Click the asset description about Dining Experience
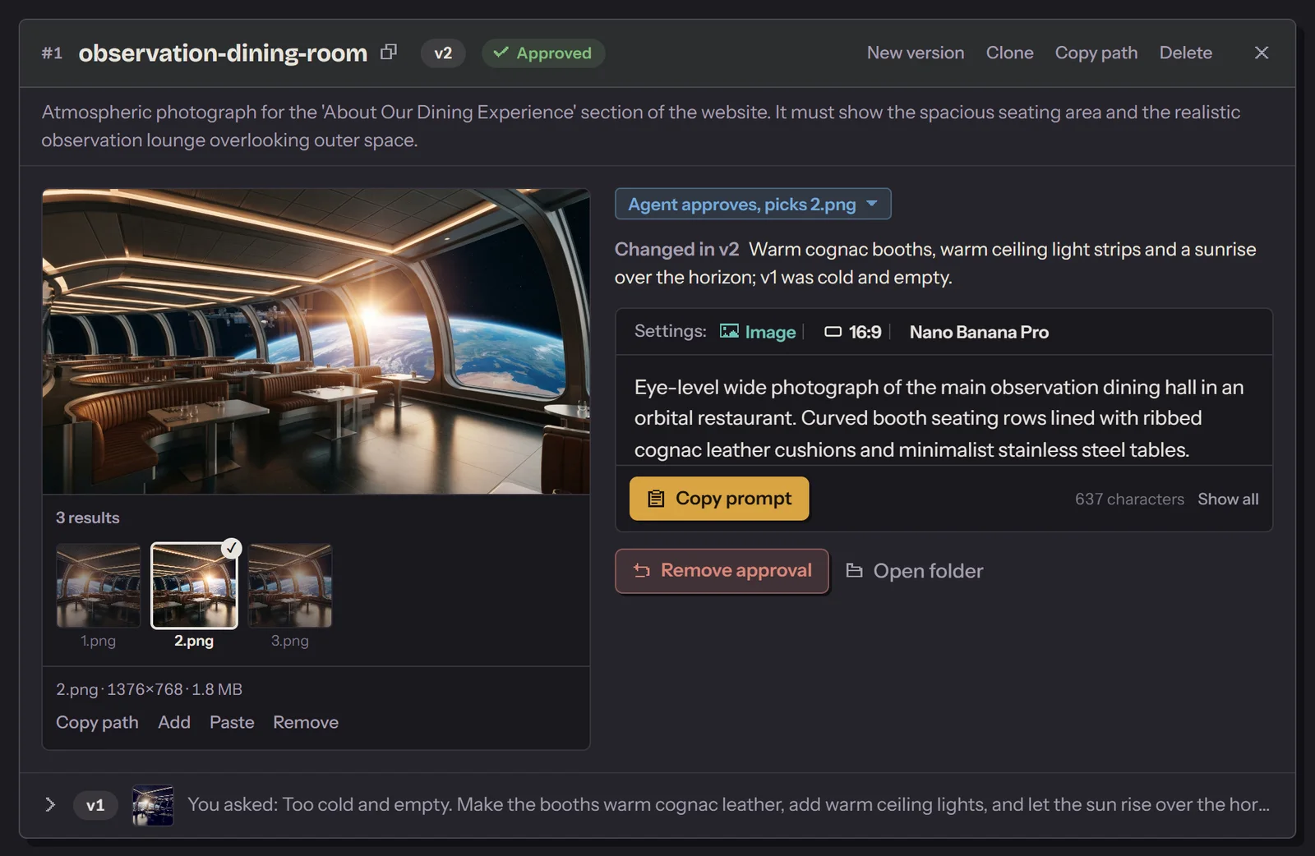Screen dimensions: 1315x856 [x=641, y=126]
